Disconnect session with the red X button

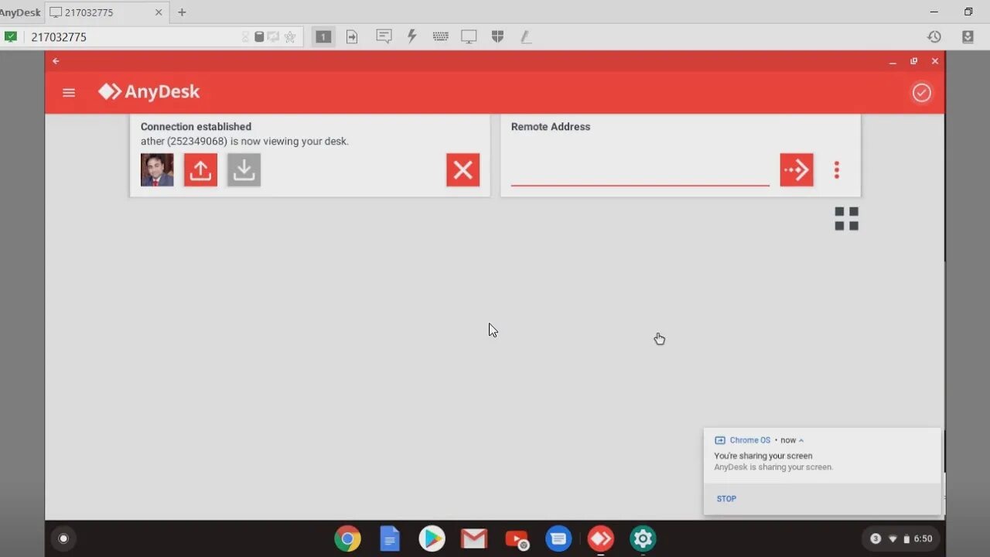point(463,170)
